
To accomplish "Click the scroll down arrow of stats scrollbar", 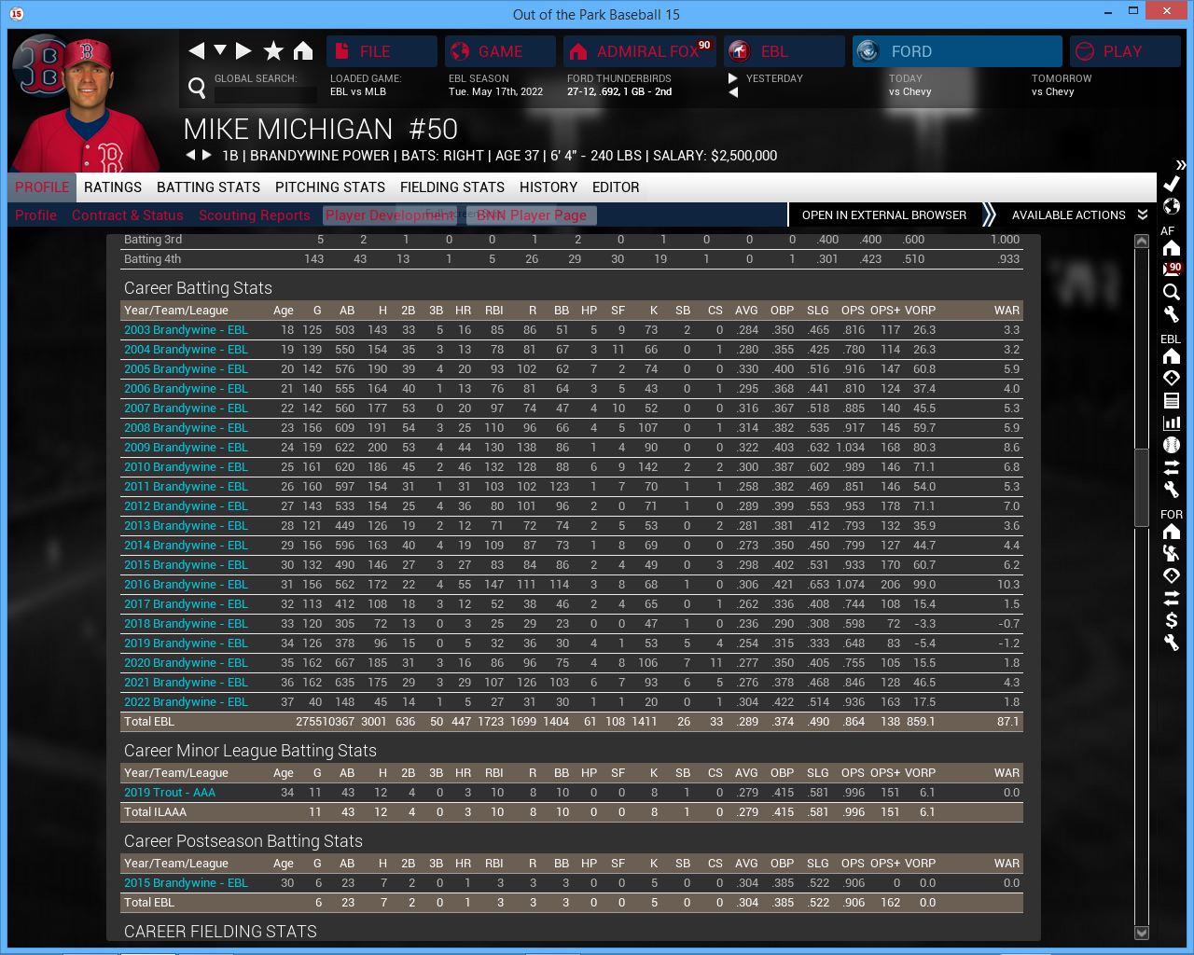I will pyautogui.click(x=1141, y=933).
